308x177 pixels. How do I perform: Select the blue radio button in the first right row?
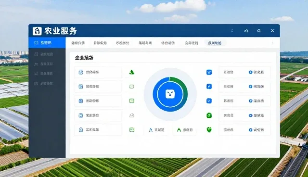(x=250, y=72)
